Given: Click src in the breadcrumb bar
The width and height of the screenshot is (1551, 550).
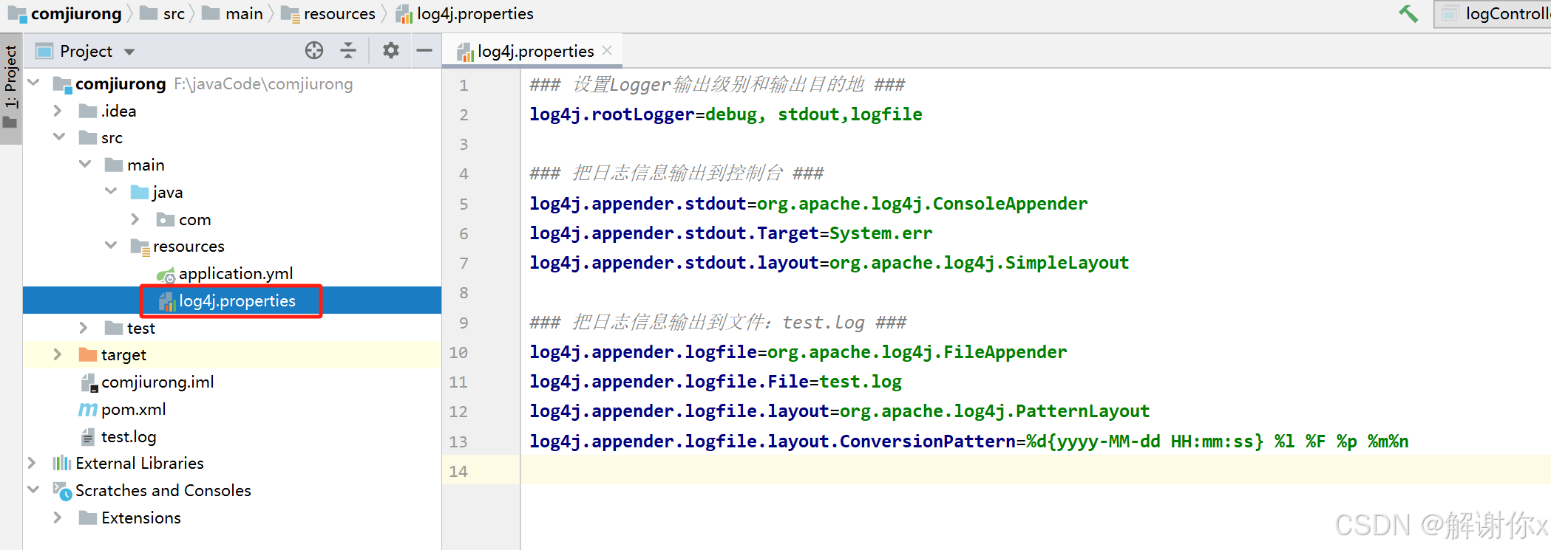Looking at the screenshot, I should click(174, 13).
